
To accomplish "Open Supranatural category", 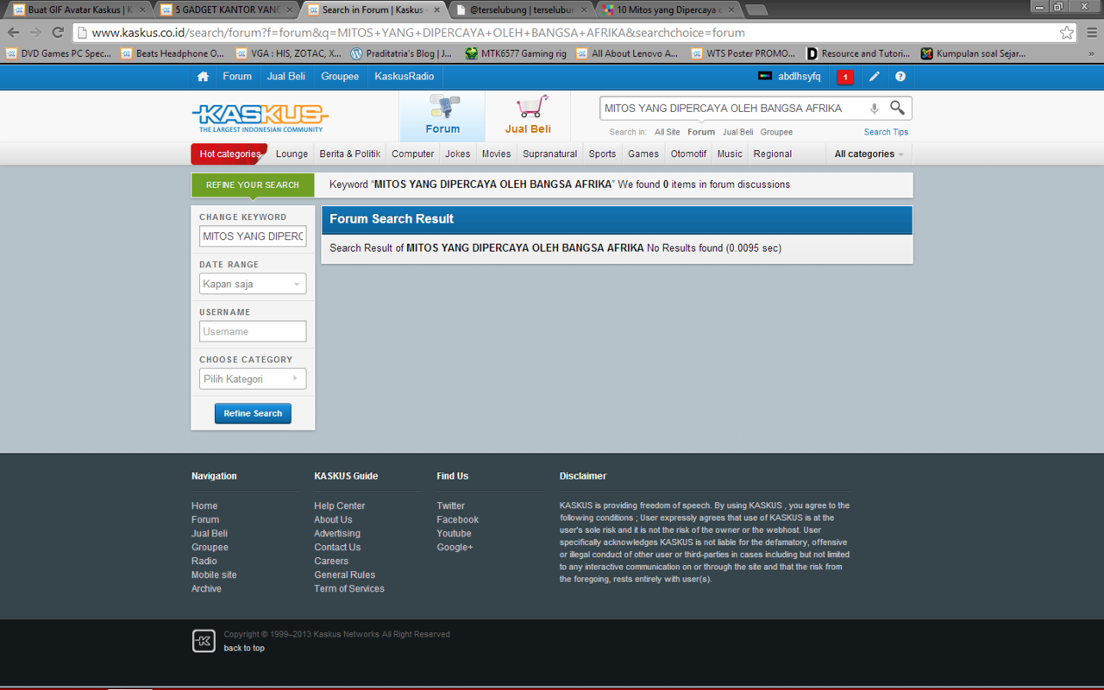I will (x=549, y=154).
